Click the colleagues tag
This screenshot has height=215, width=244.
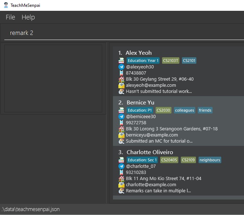point(184,110)
